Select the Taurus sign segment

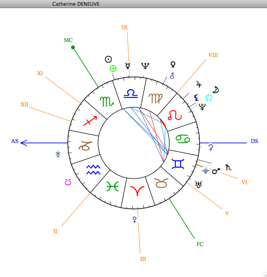161,183
